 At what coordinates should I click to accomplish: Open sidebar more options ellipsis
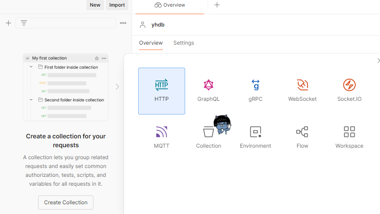point(123,23)
